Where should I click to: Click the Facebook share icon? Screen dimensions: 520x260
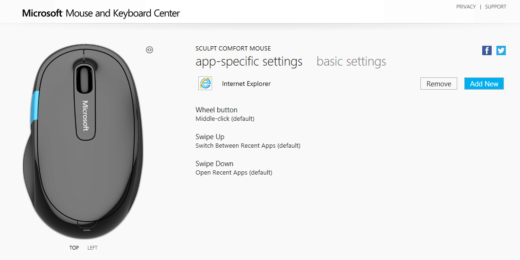coord(487,50)
